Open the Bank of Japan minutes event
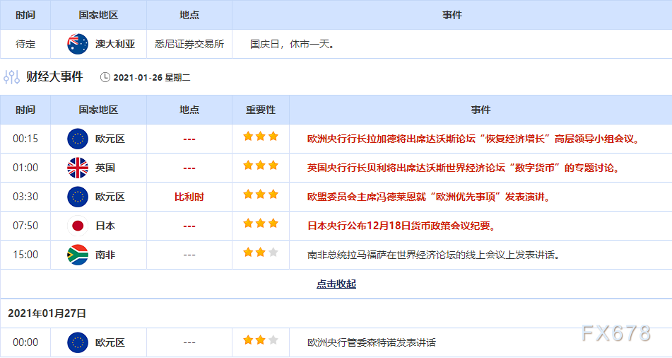The image size is (672, 358). tap(401, 226)
